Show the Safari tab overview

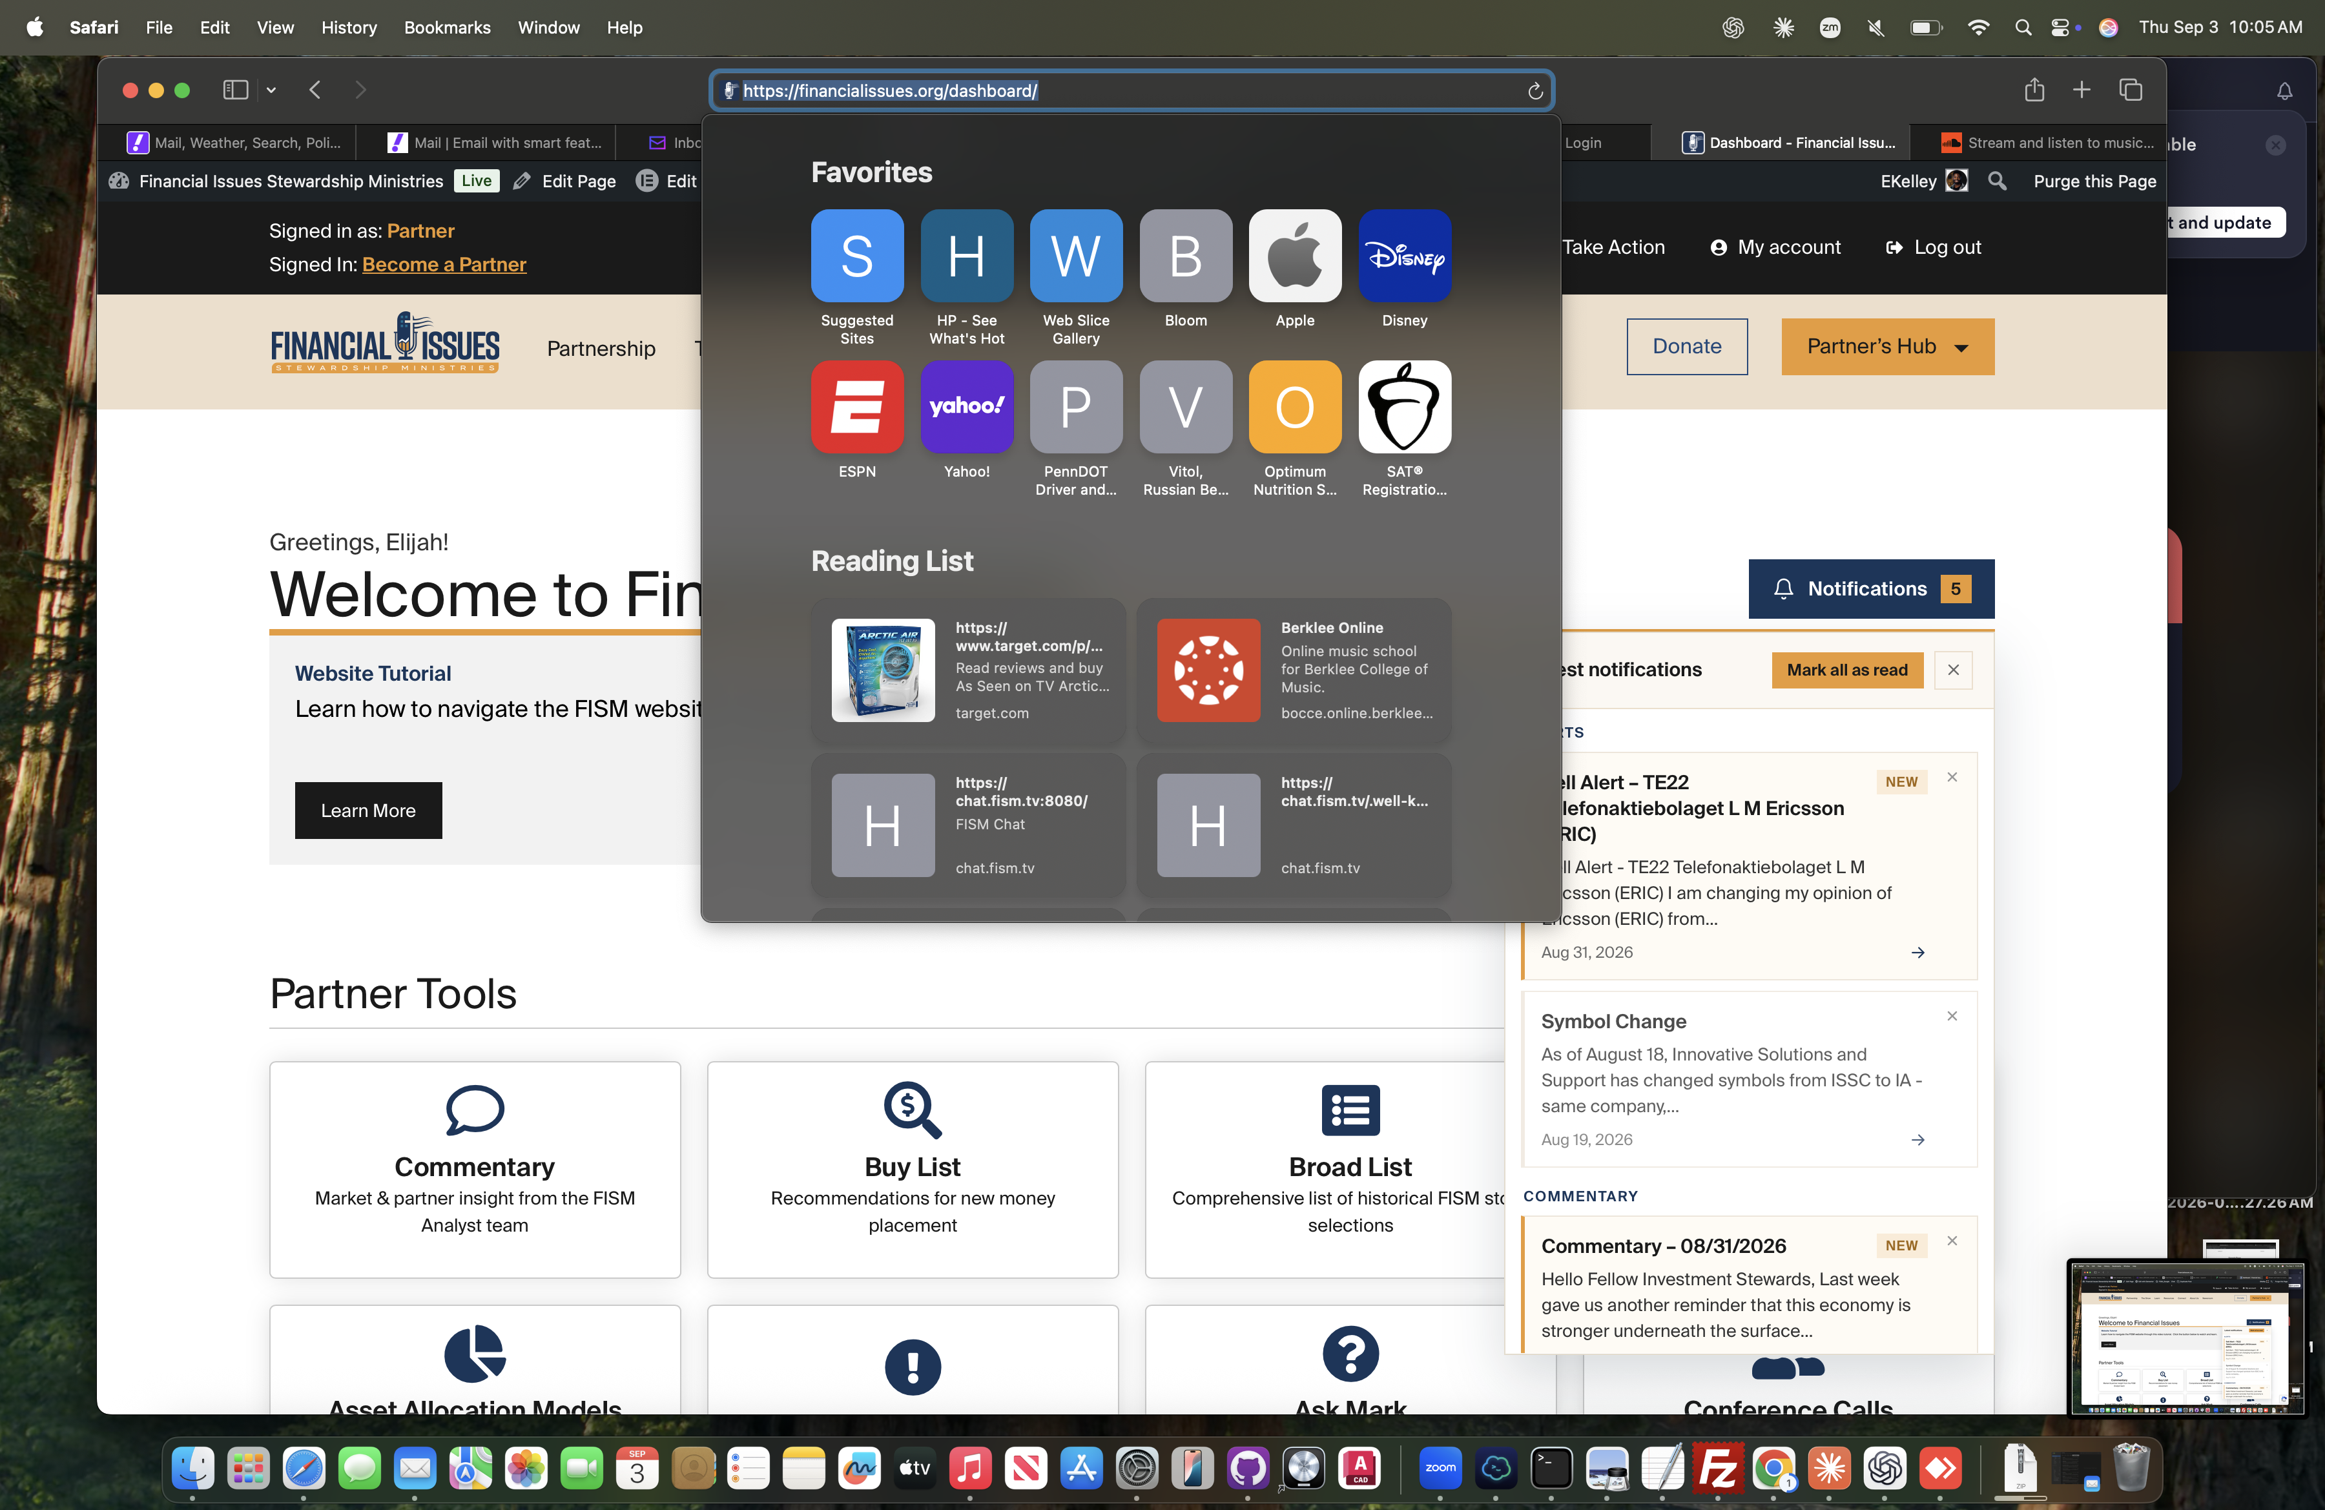(x=2131, y=90)
